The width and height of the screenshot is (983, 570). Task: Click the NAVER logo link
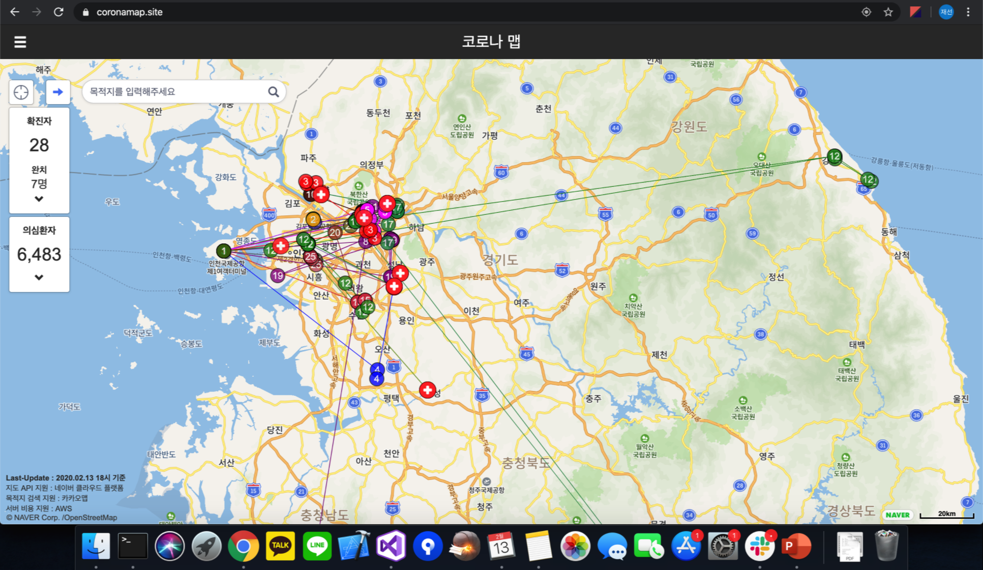[x=897, y=515]
